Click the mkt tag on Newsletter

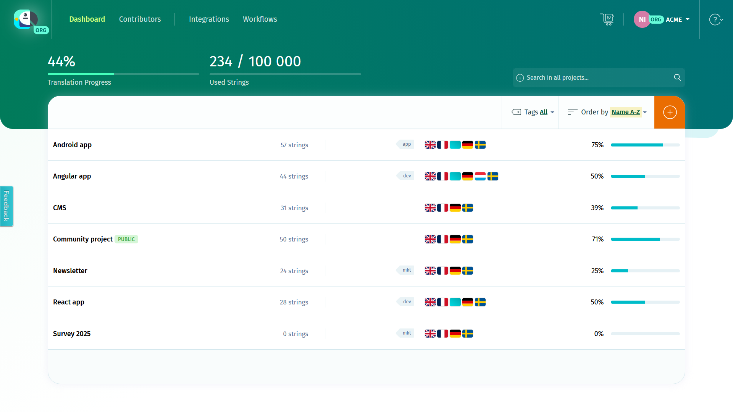coord(405,270)
